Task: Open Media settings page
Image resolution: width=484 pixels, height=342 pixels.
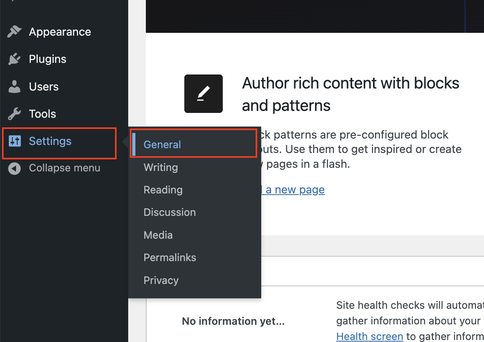Action: [x=158, y=235]
